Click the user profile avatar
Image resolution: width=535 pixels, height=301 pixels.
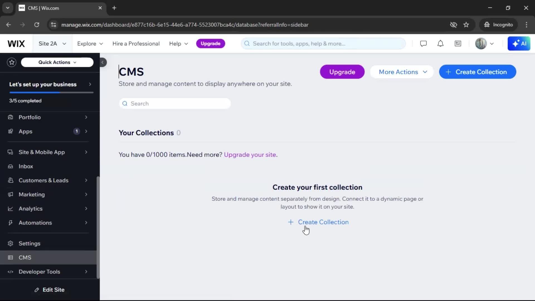point(481,43)
